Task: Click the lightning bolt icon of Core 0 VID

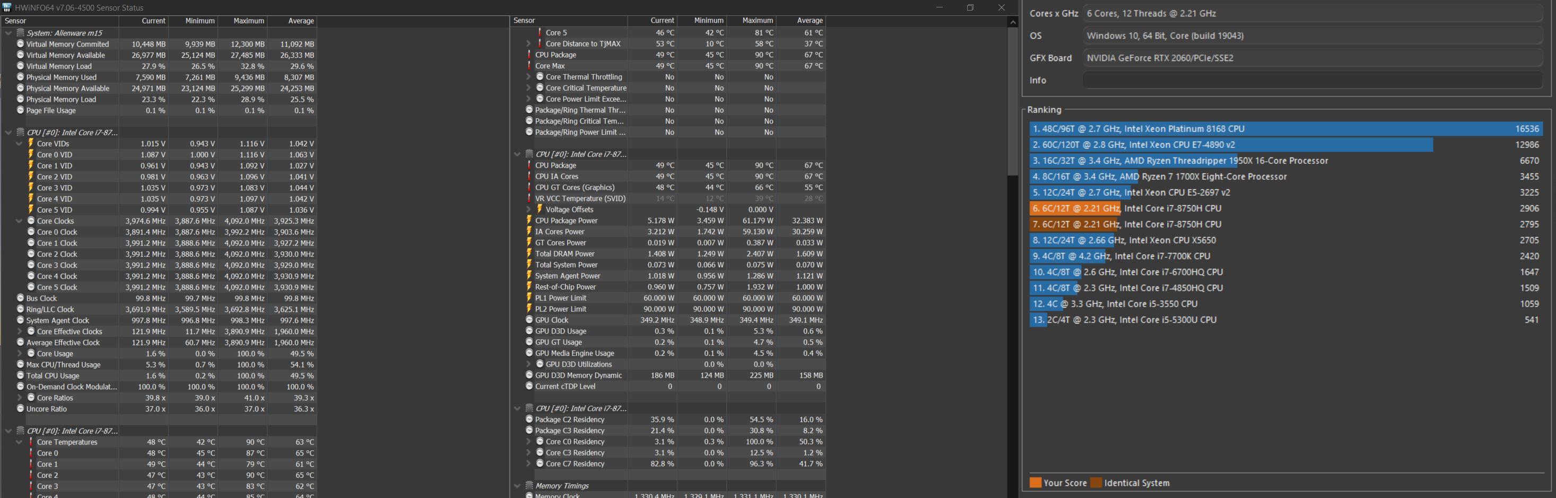Action: pyautogui.click(x=31, y=154)
